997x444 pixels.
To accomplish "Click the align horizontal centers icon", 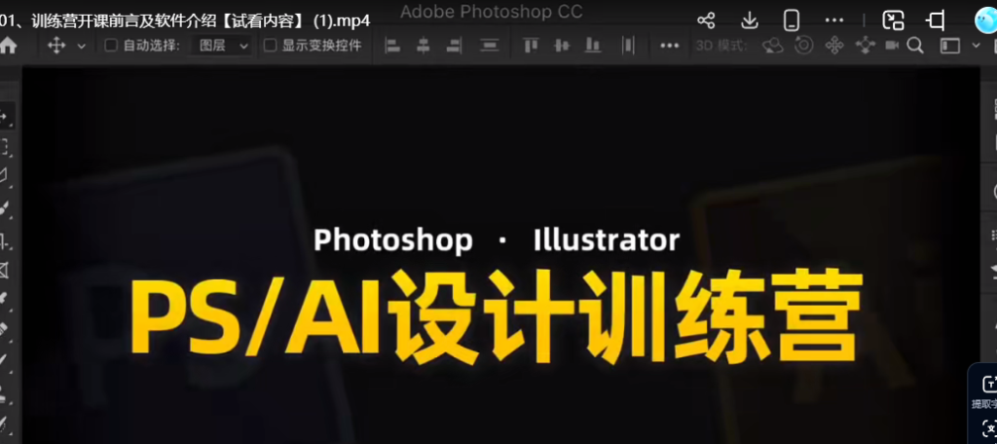I will click(x=423, y=45).
